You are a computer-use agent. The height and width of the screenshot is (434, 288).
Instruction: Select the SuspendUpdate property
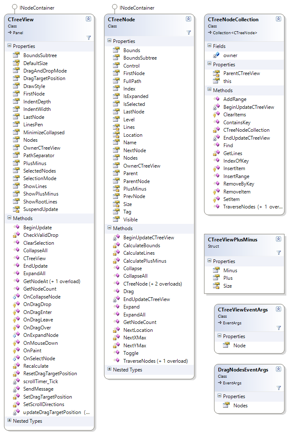tap(41, 209)
